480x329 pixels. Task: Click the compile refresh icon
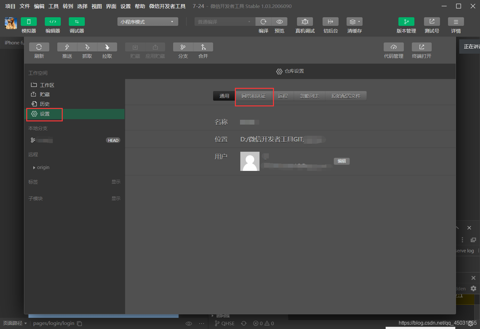[263, 22]
